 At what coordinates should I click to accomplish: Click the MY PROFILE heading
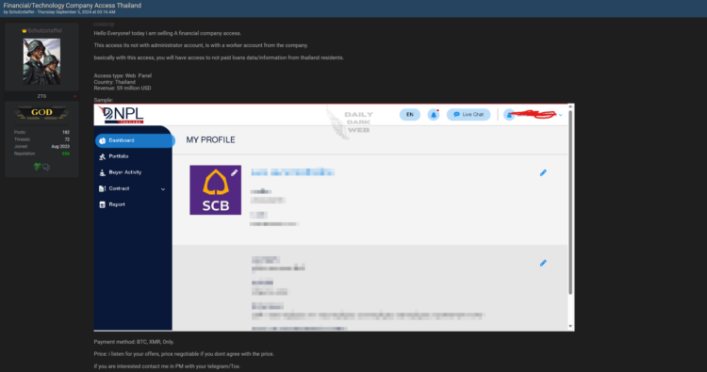210,140
